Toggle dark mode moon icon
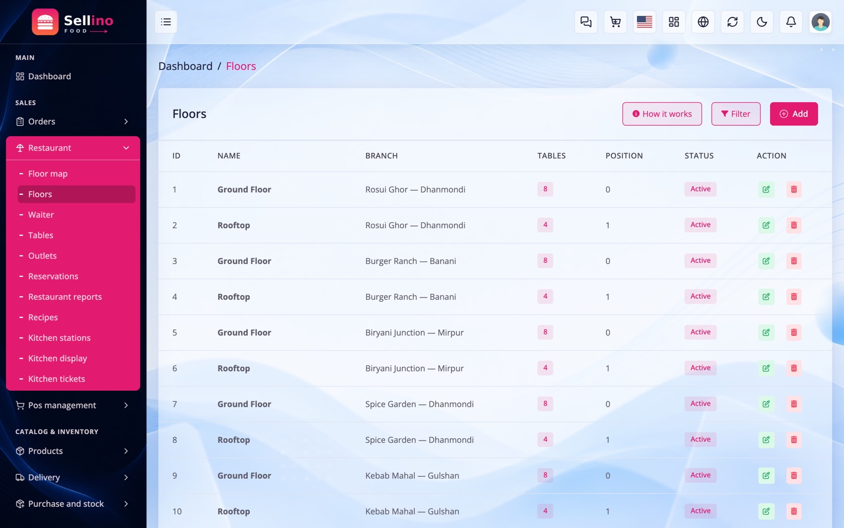The width and height of the screenshot is (844, 528). click(762, 22)
